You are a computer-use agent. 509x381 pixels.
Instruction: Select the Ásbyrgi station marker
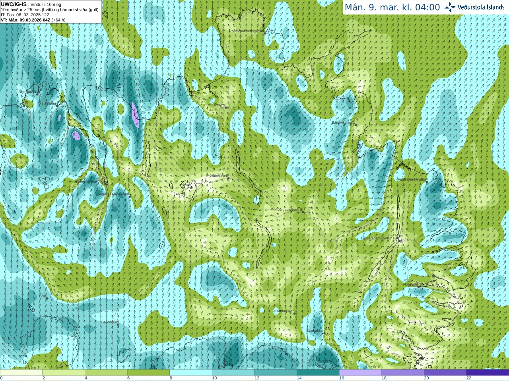click(x=226, y=107)
